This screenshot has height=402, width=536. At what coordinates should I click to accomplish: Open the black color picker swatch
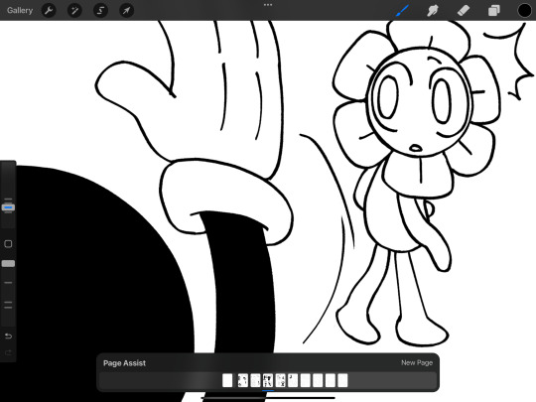pos(524,11)
